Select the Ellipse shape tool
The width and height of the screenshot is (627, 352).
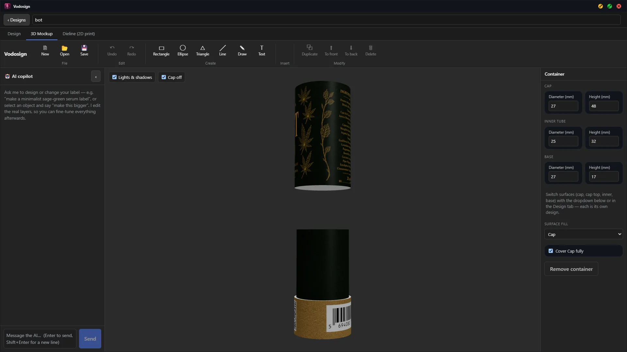point(183,51)
